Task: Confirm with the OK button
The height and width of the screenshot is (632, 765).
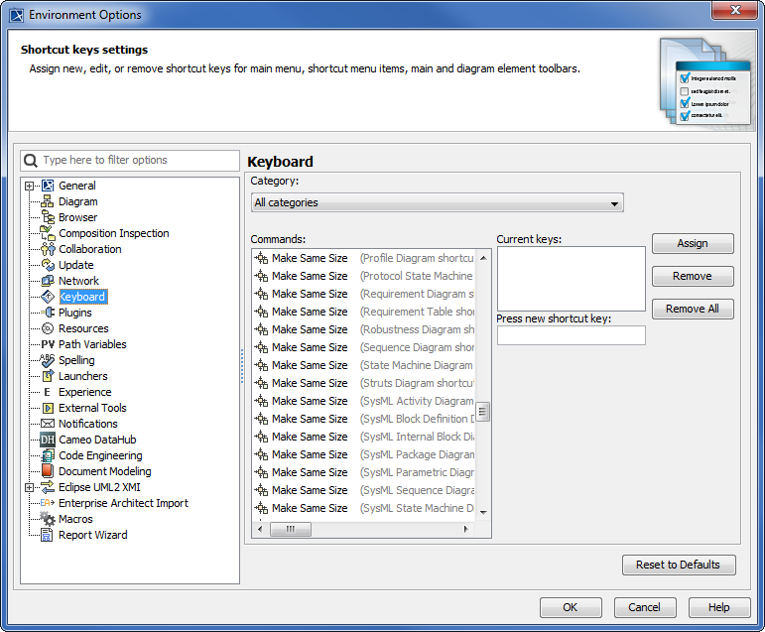Action: pyautogui.click(x=571, y=607)
